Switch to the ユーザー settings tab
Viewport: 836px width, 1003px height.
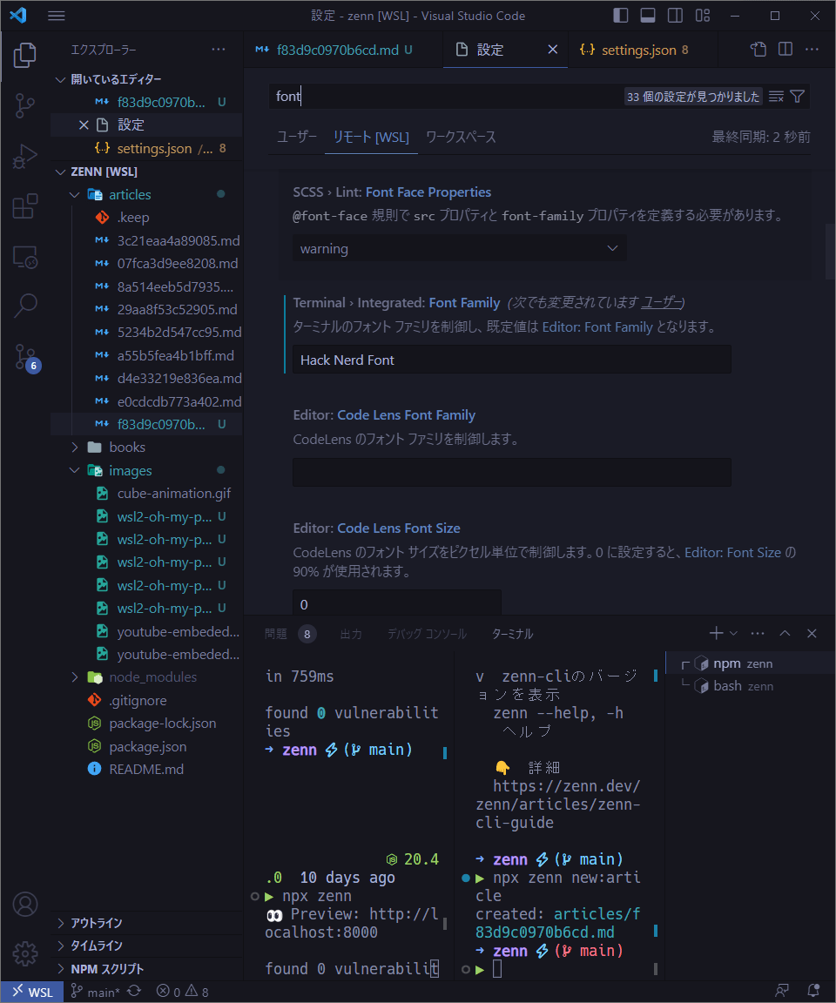tap(296, 136)
